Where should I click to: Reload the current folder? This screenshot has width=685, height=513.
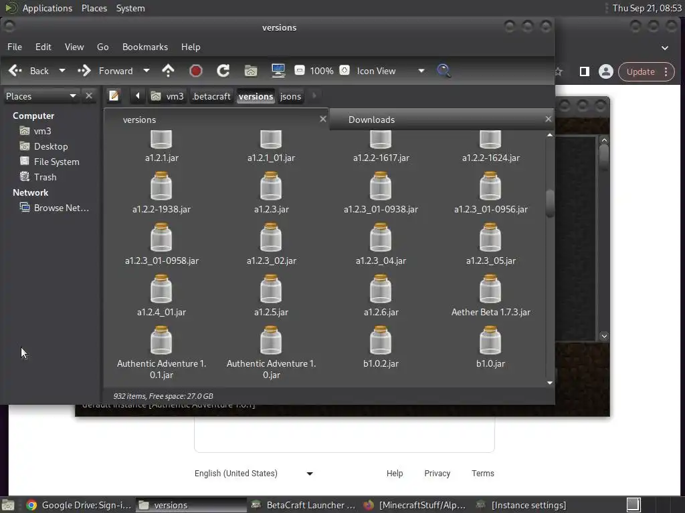pos(223,71)
